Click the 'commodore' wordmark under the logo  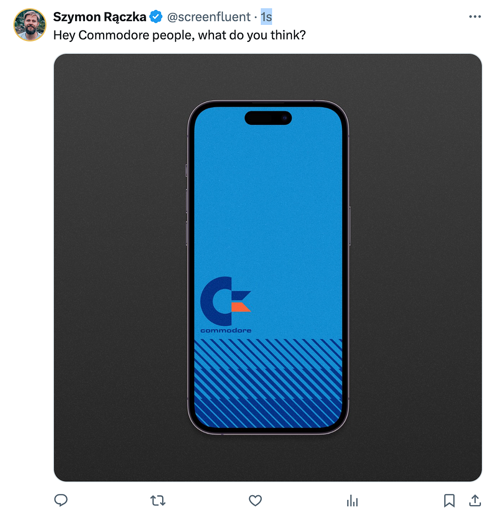pyautogui.click(x=225, y=330)
